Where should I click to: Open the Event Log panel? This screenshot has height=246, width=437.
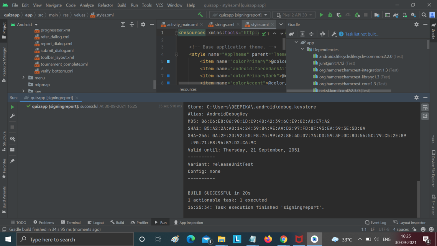pos(375,222)
